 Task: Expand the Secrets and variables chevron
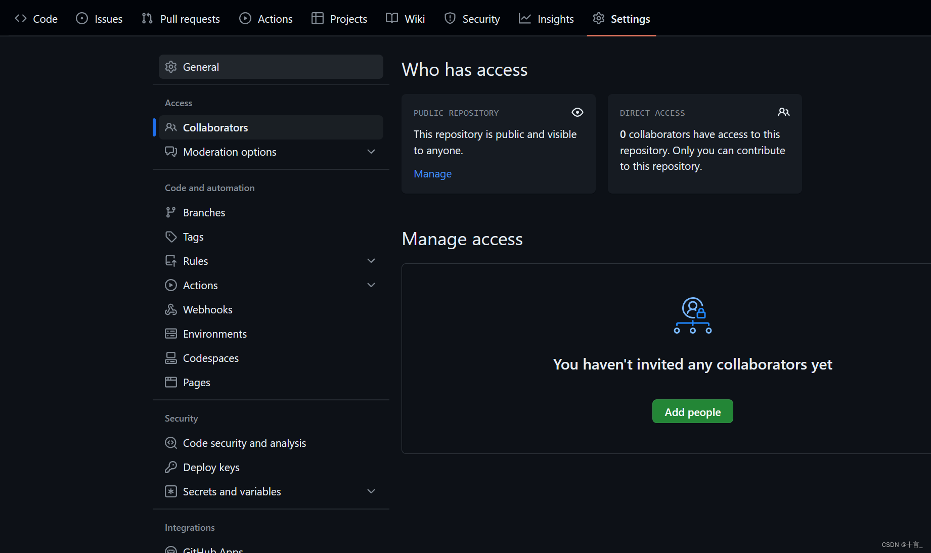pyautogui.click(x=371, y=491)
